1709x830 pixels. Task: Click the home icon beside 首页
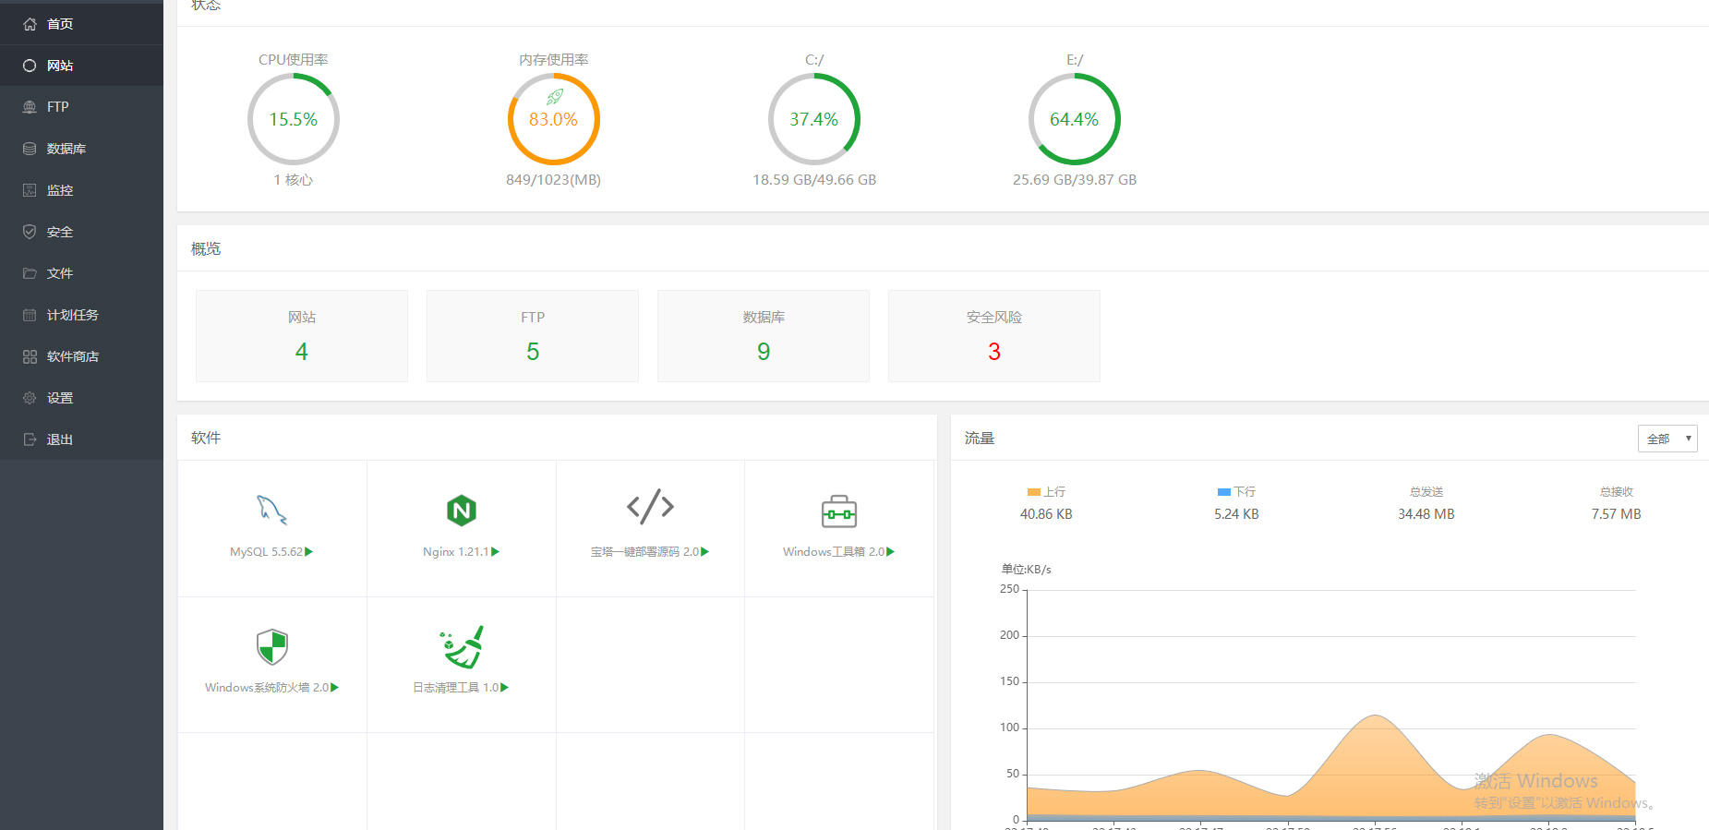[30, 24]
